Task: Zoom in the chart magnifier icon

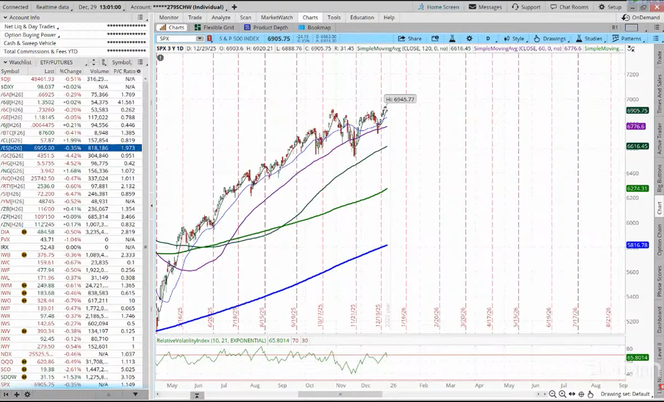Action: [x=563, y=395]
